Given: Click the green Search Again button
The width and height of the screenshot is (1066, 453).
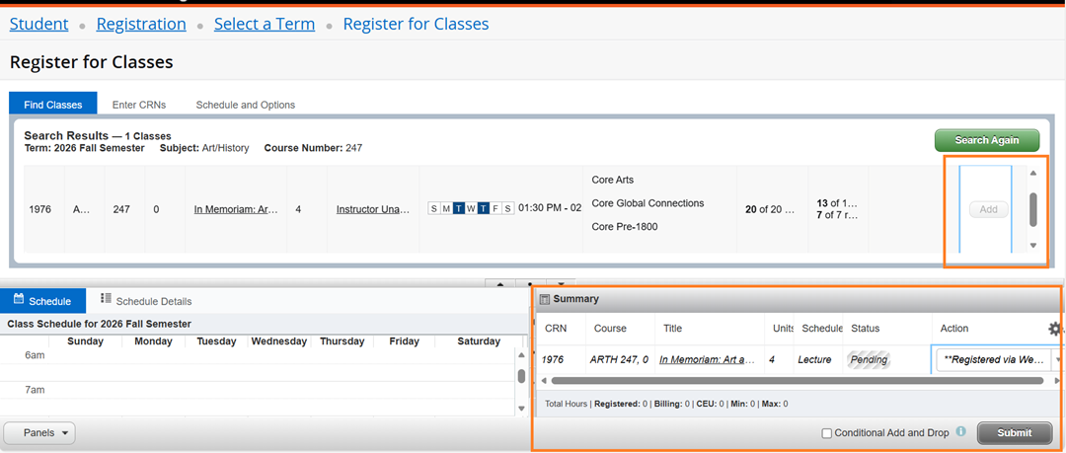Looking at the screenshot, I should 987,140.
